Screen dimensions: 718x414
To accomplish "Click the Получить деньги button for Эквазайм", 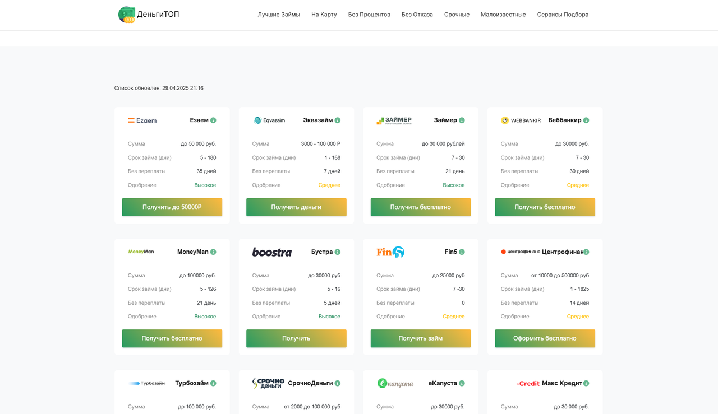I will coord(296,207).
